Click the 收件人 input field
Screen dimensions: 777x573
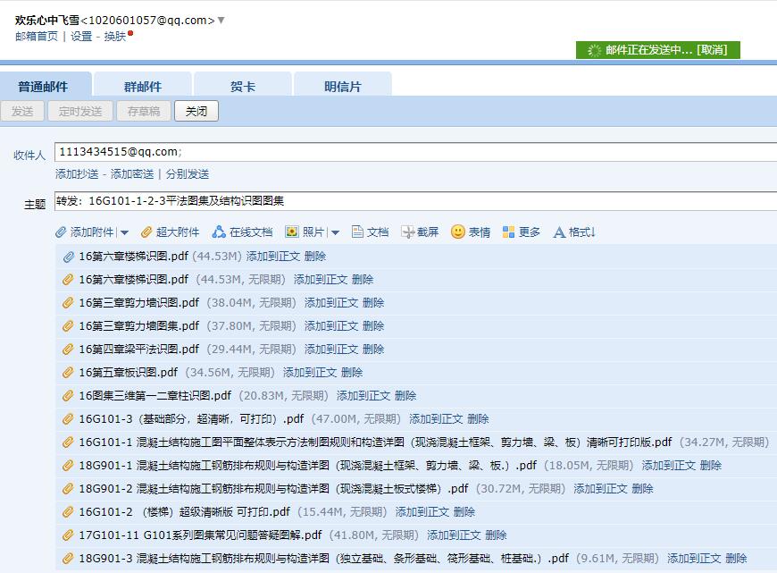point(416,152)
